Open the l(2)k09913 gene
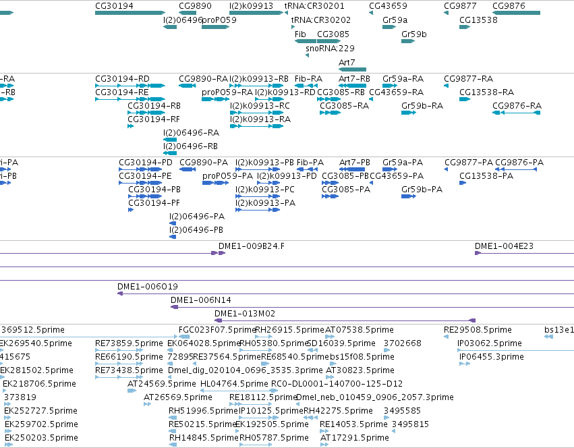Viewport: 574px width, 448px height. coord(256,13)
